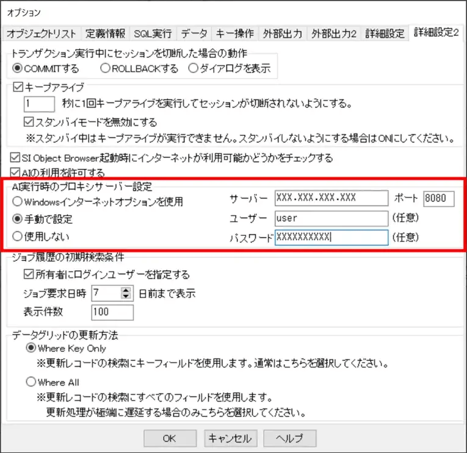Image resolution: width=467 pixels, height=453 pixels.
Task: Switch to the 詳細設定 tab
Action: coord(385,34)
